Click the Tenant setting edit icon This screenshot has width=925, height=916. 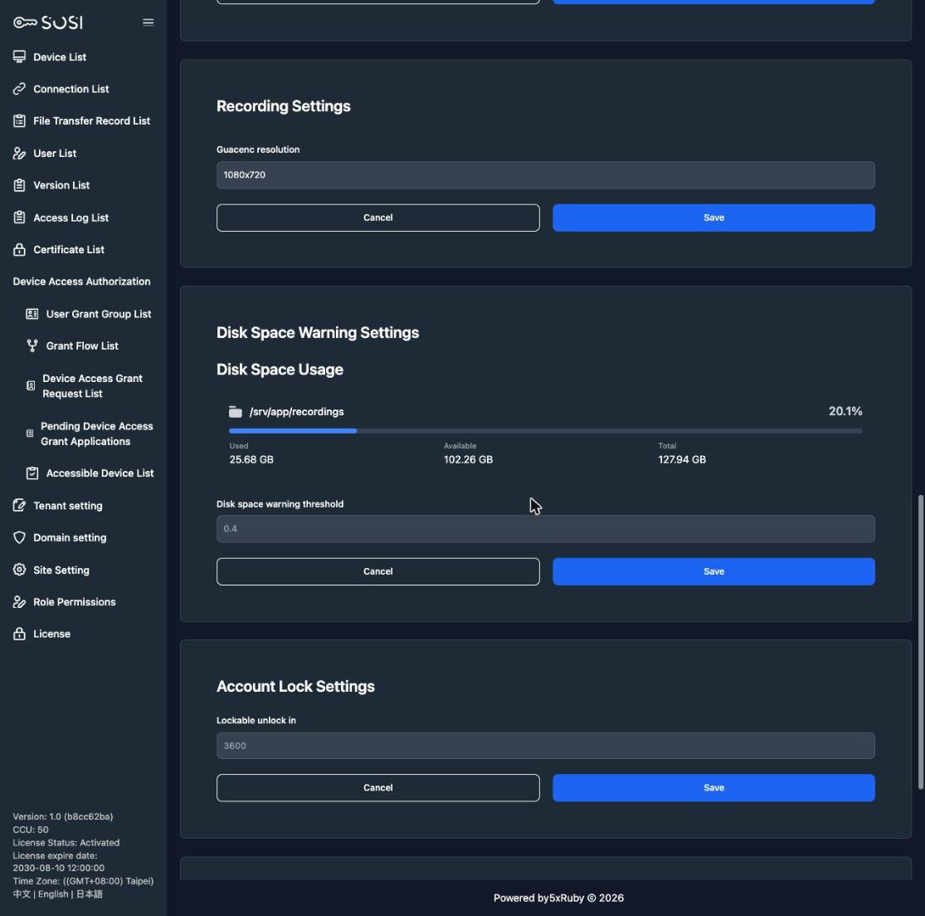tap(19, 506)
